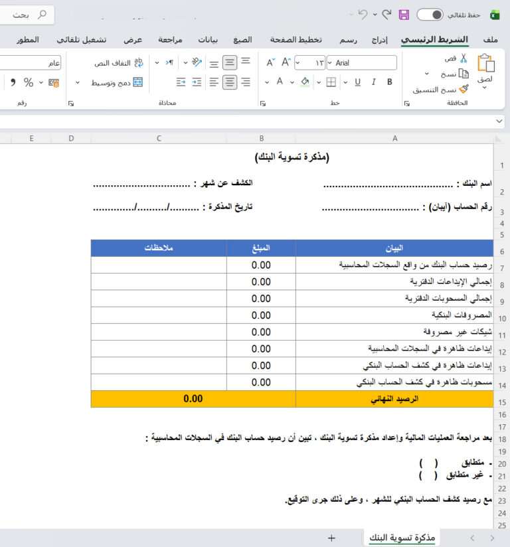Image resolution: width=510 pixels, height=547 pixels.
Task: Click the Arial font name box
Action: pyautogui.click(x=362, y=63)
